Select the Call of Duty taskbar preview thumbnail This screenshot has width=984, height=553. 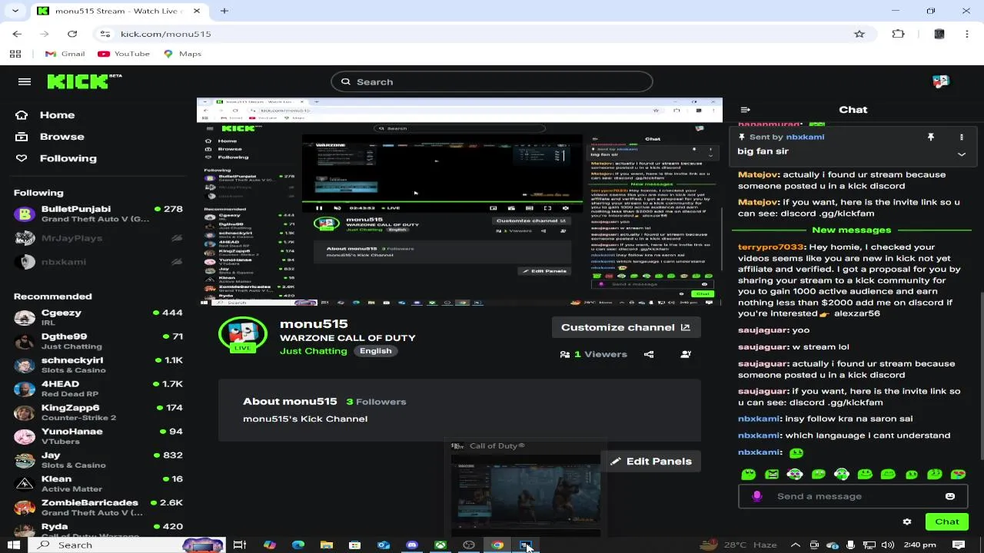tap(526, 488)
